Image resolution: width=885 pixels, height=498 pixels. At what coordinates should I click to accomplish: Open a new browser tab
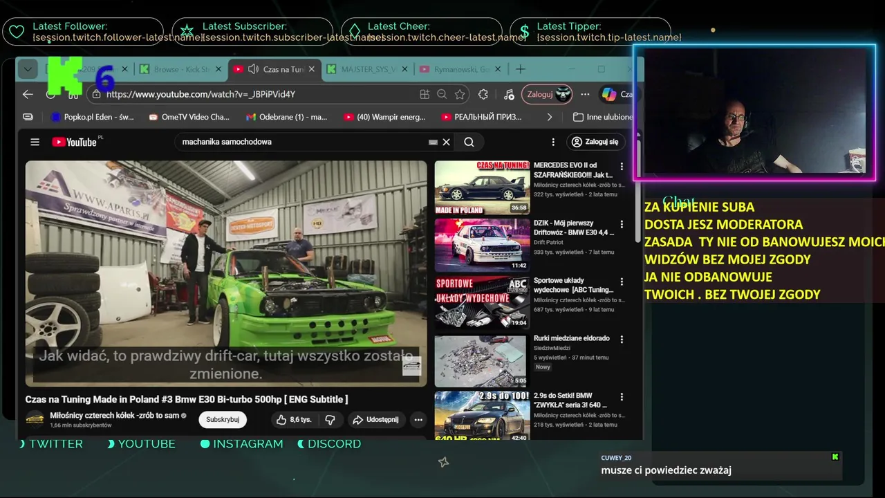click(x=521, y=69)
